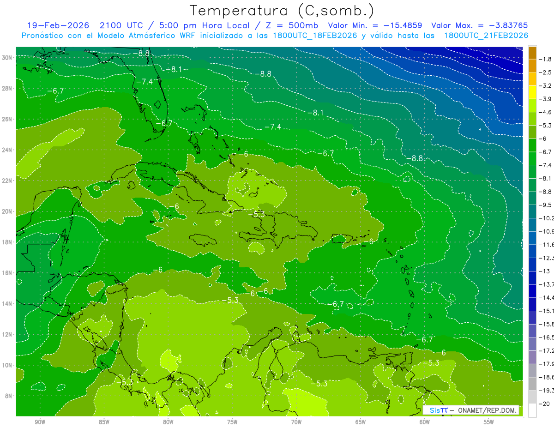Click the '14N' latitude axis label
Screen dimensions: 554x428
tap(7, 304)
